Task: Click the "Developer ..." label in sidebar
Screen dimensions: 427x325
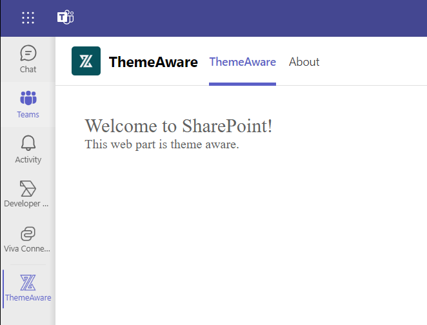Action: pyautogui.click(x=26, y=204)
